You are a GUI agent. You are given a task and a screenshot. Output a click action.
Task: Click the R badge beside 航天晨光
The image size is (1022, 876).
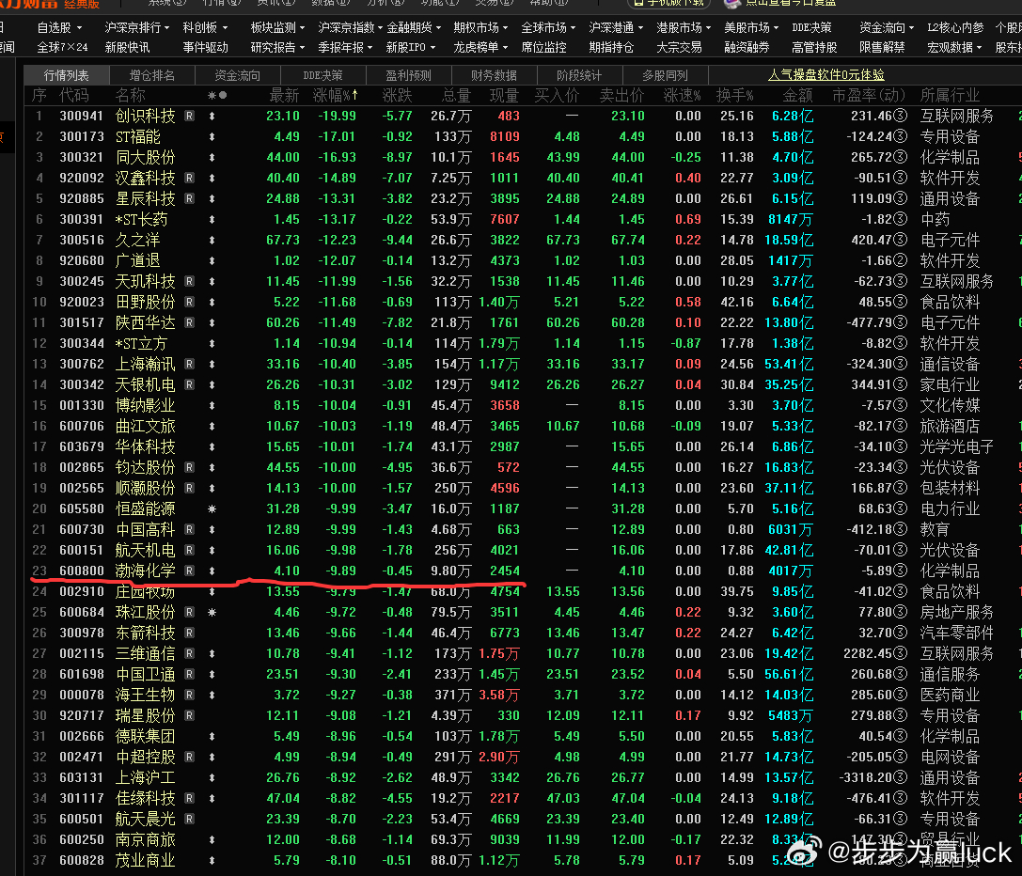click(189, 819)
